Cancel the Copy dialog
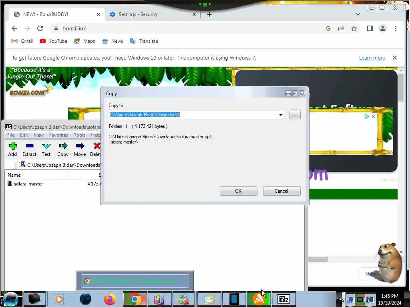 281,191
